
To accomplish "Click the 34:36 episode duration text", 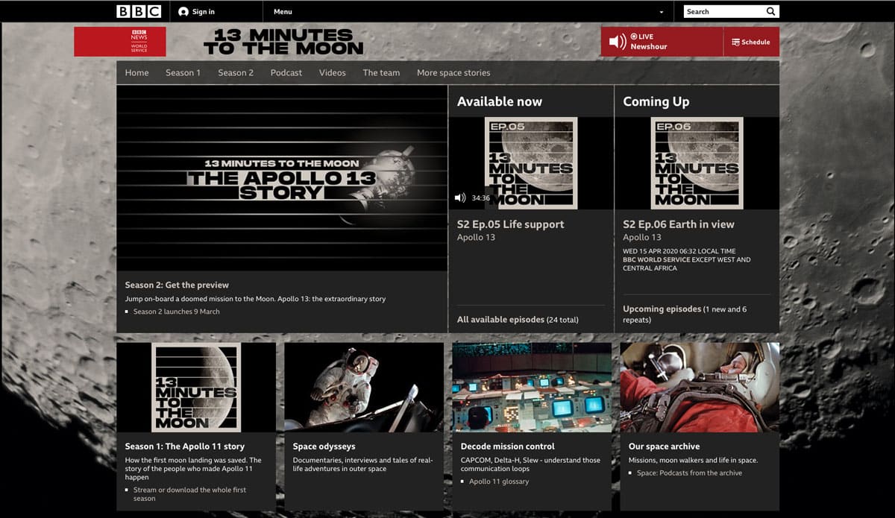I will (481, 198).
